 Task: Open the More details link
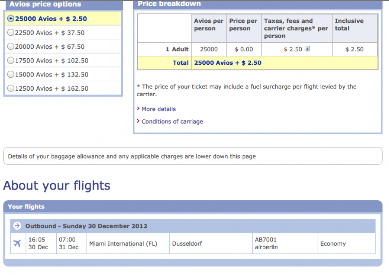159,109
